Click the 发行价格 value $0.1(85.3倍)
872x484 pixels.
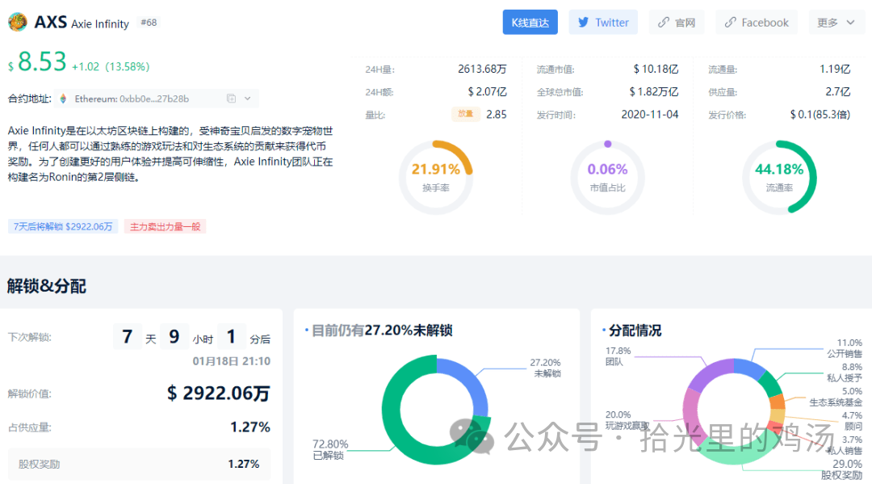click(820, 114)
